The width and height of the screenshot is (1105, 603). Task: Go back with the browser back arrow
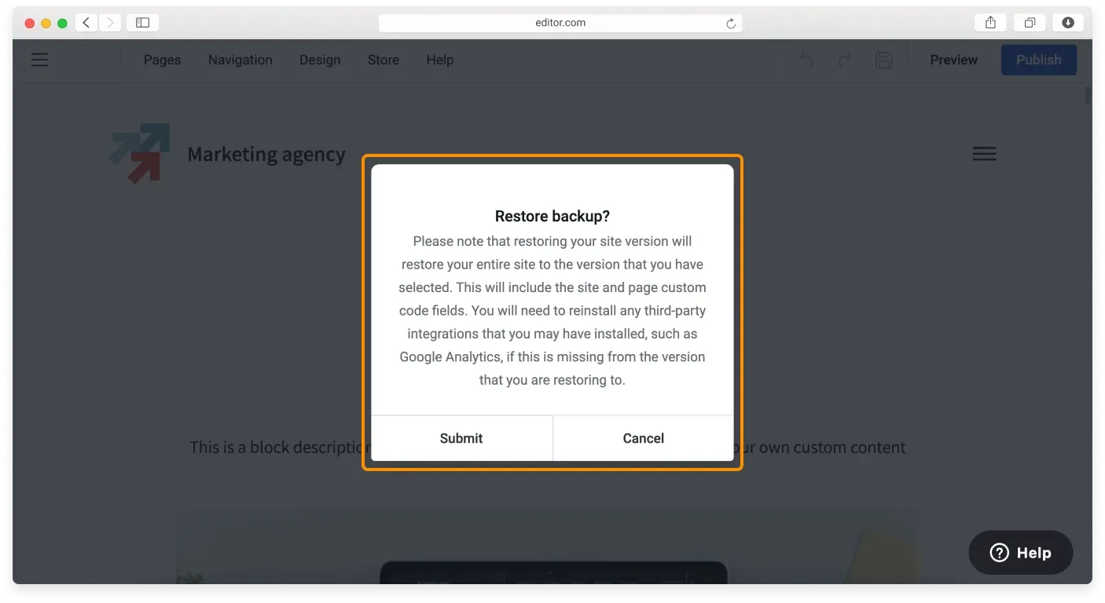(x=86, y=23)
